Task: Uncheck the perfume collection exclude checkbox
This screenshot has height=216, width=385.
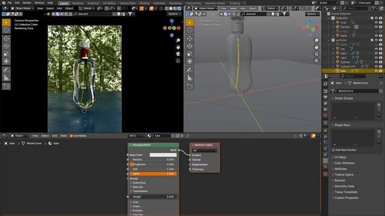Action: [x=372, y=40]
